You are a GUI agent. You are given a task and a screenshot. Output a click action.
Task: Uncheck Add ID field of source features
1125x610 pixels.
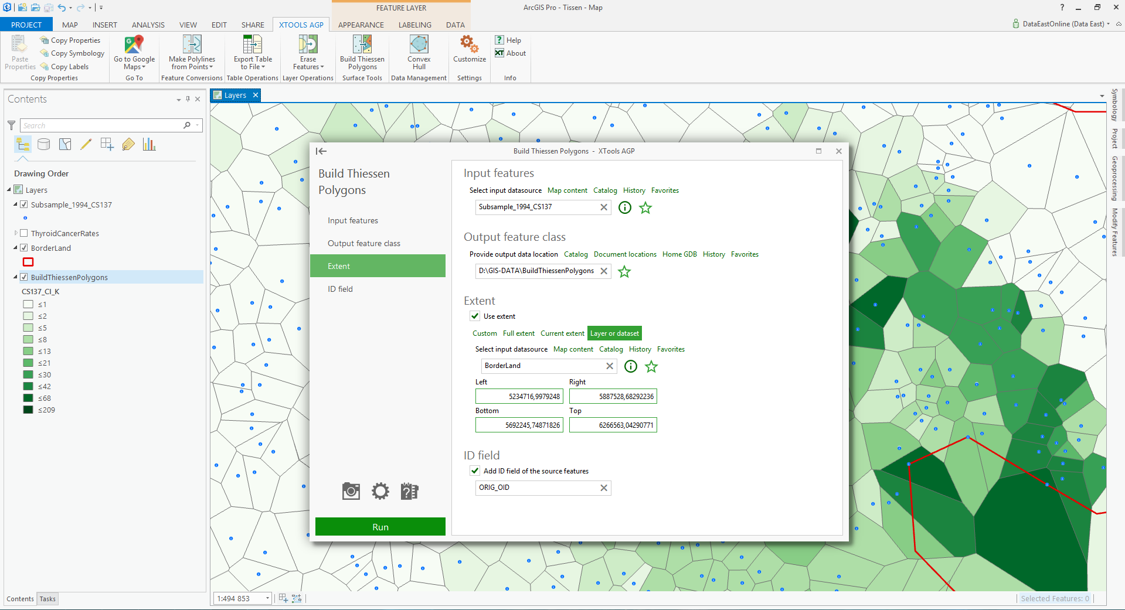coord(475,471)
